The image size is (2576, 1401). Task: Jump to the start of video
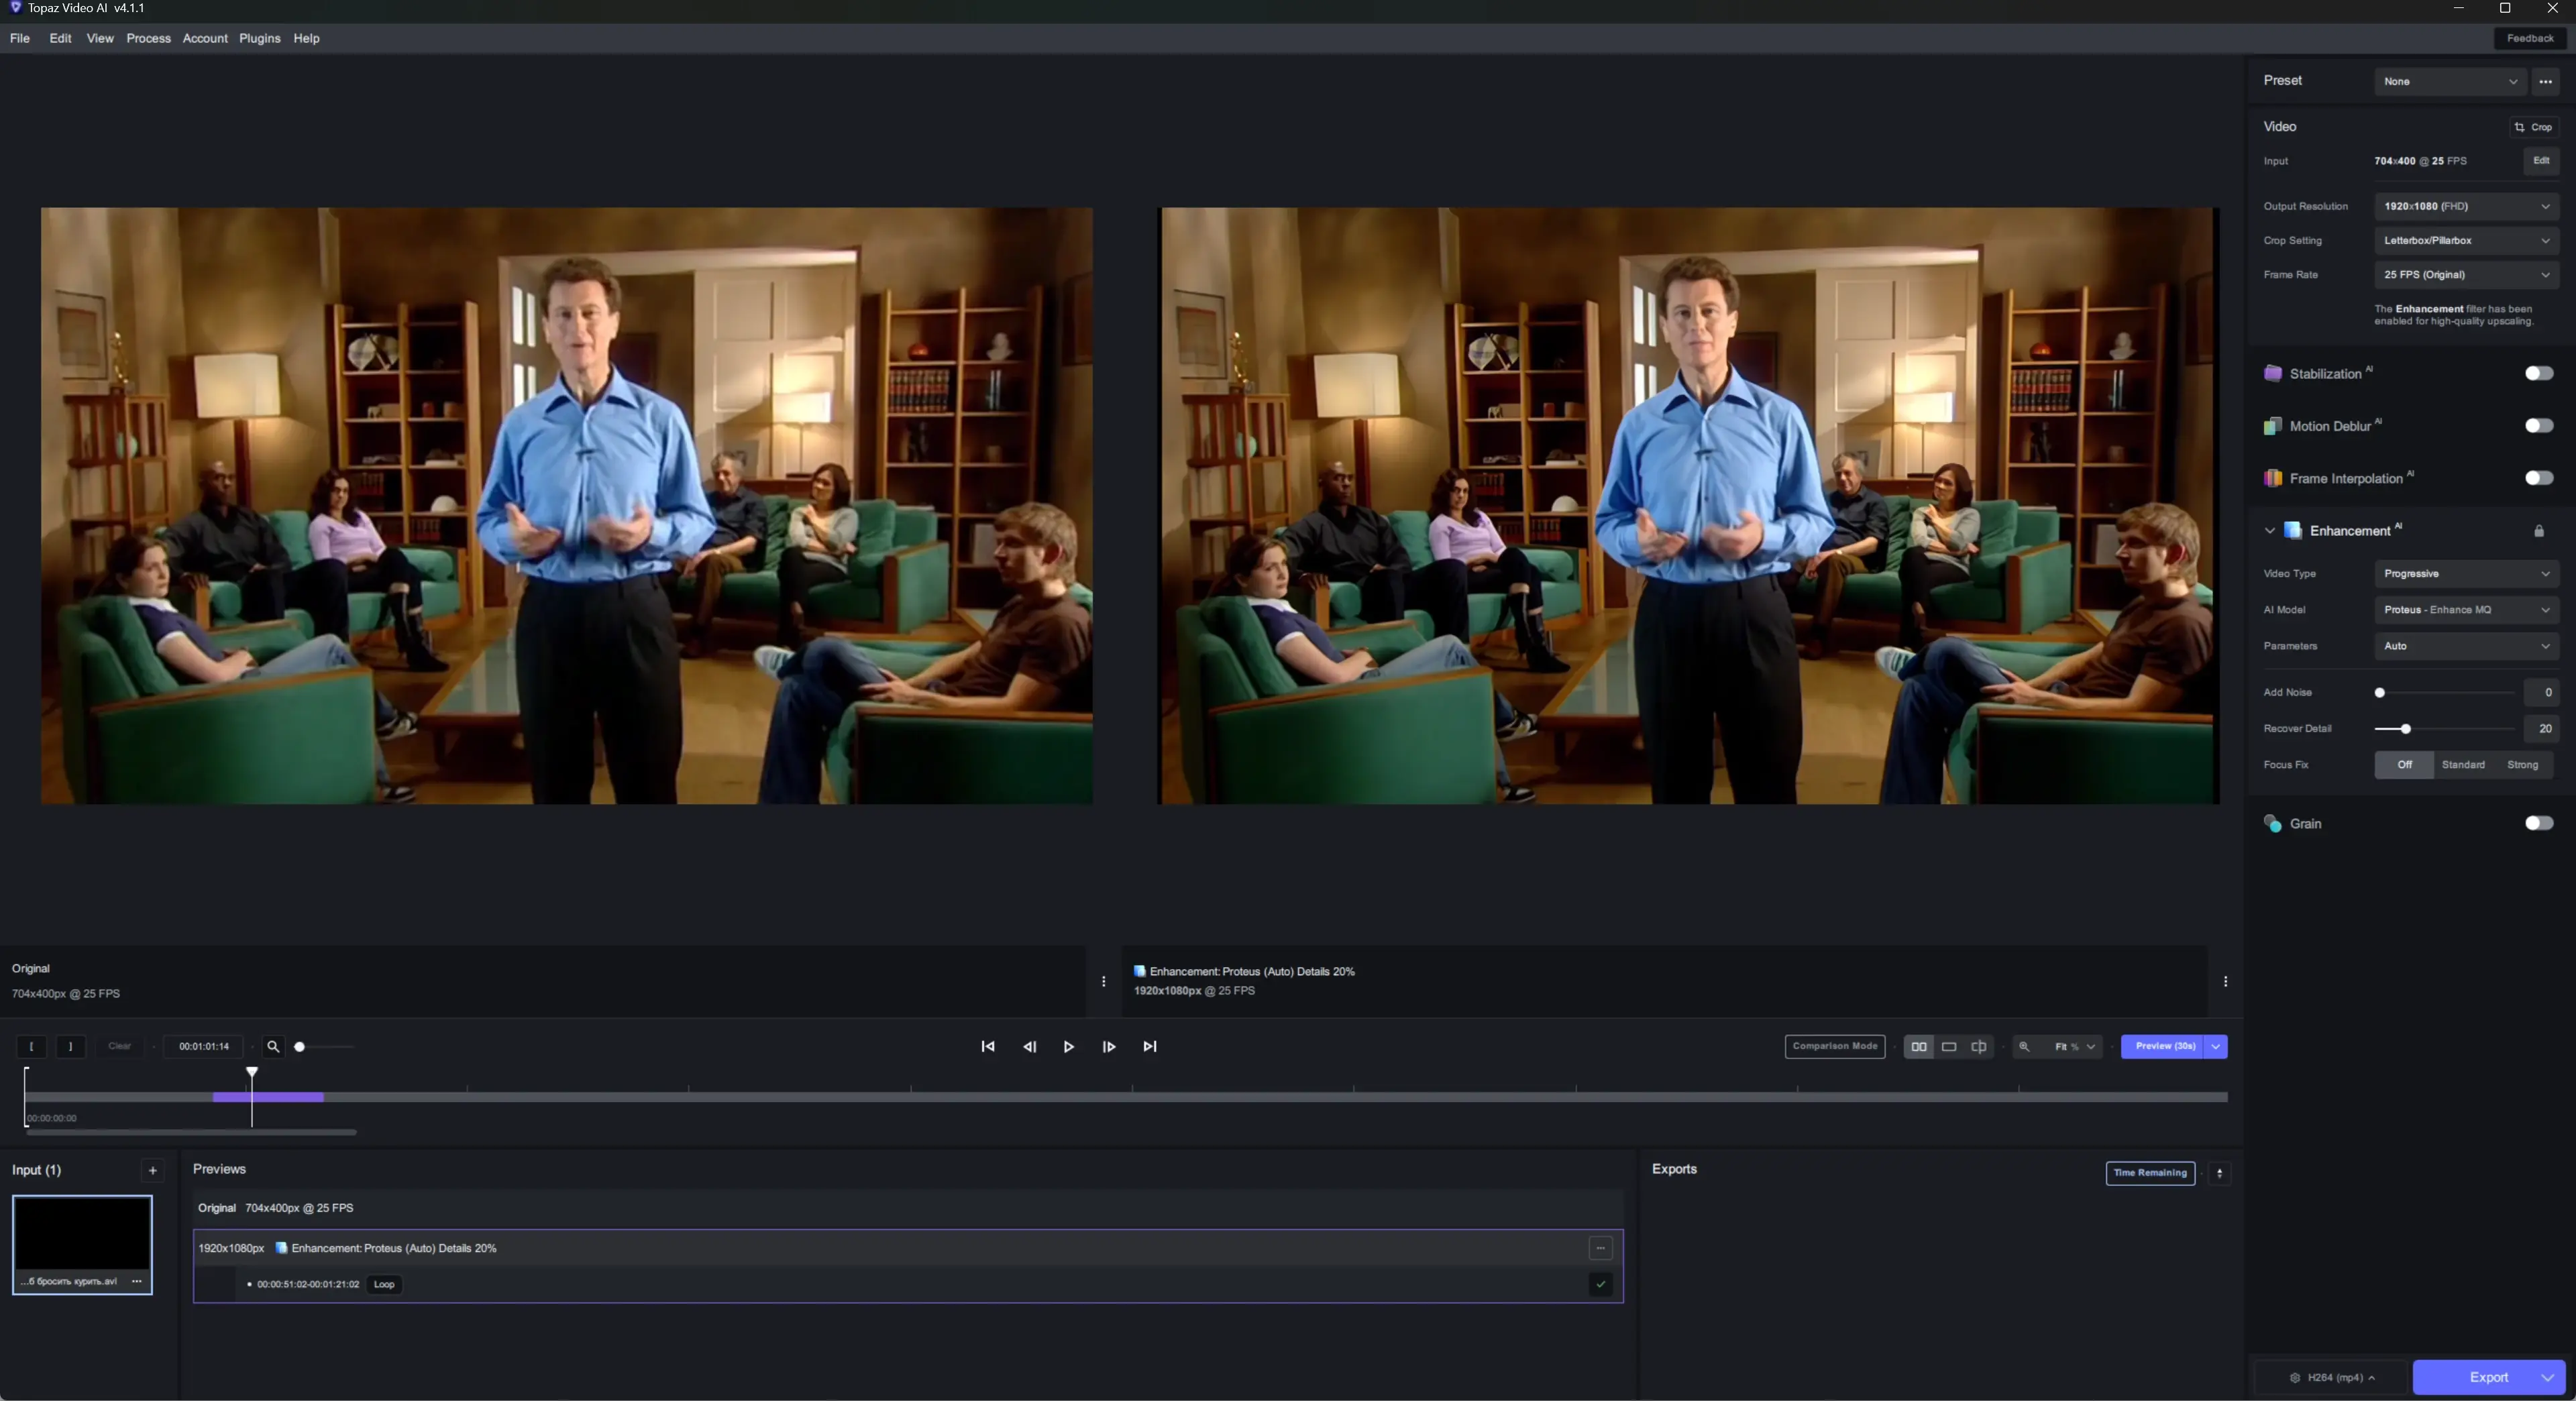988,1046
